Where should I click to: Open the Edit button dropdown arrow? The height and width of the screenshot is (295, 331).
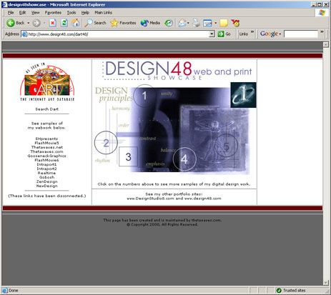(x=216, y=23)
